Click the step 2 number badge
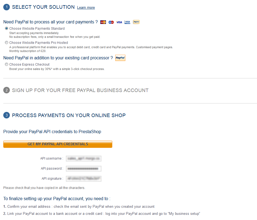The image size is (257, 220). point(7,90)
